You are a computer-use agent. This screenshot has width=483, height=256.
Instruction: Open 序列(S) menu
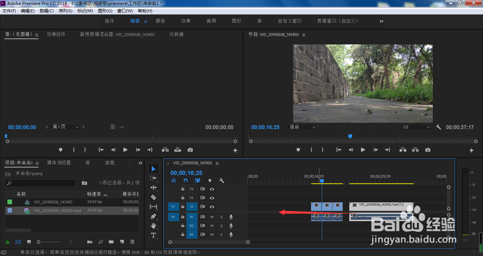coord(65,11)
